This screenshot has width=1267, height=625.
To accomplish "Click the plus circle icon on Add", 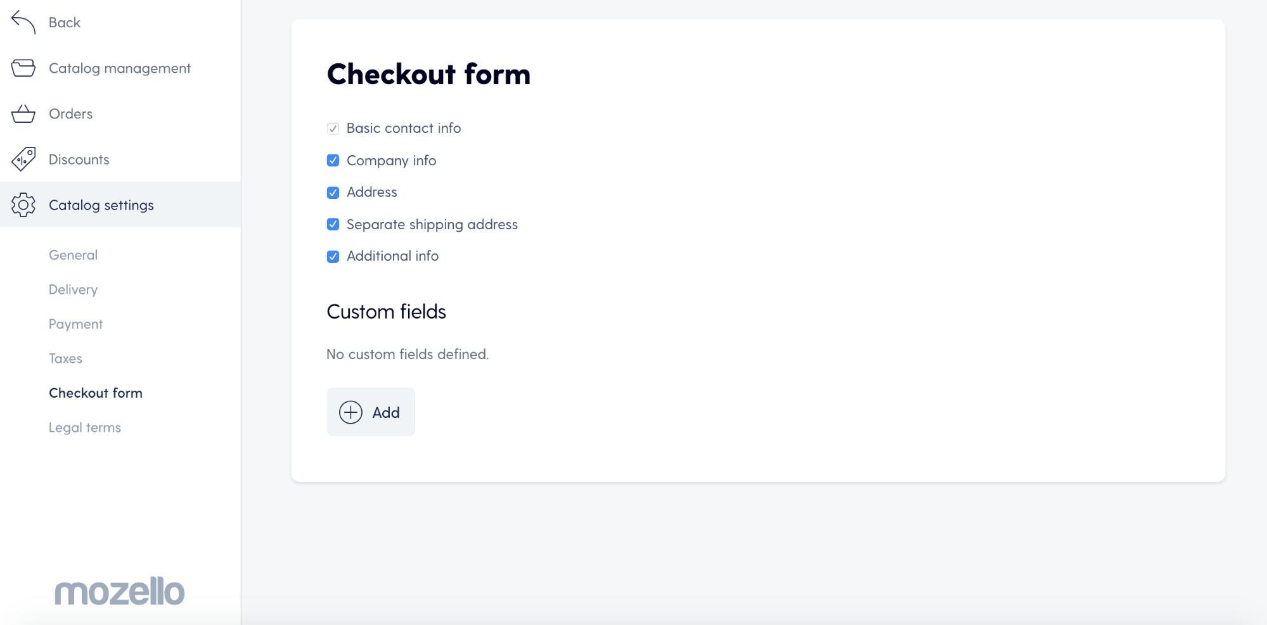I will (351, 412).
